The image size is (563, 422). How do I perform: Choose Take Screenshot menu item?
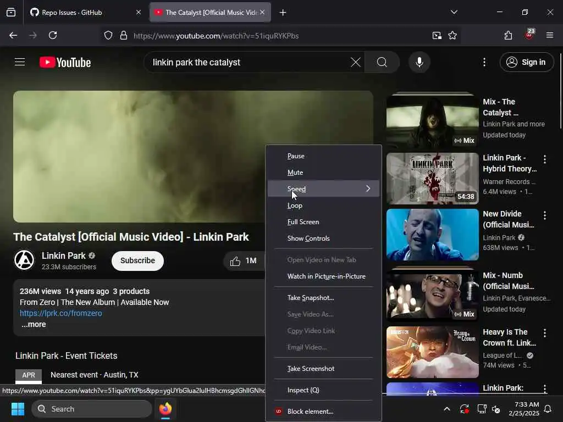(323, 369)
